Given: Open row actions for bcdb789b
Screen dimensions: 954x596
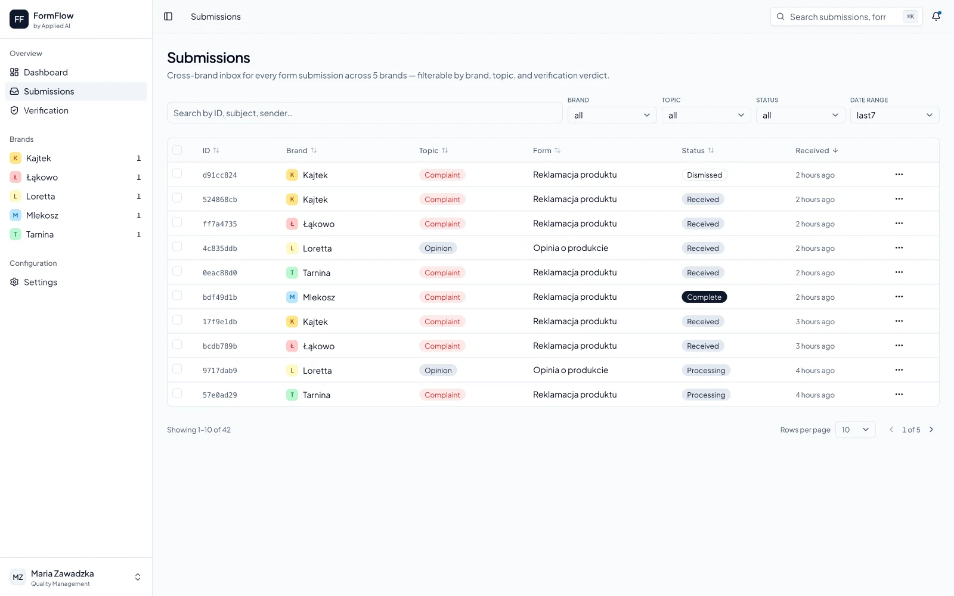Looking at the screenshot, I should click(x=899, y=346).
